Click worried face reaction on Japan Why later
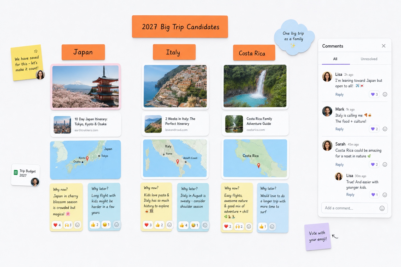Screen dimensions: 401x267 (106, 224)
